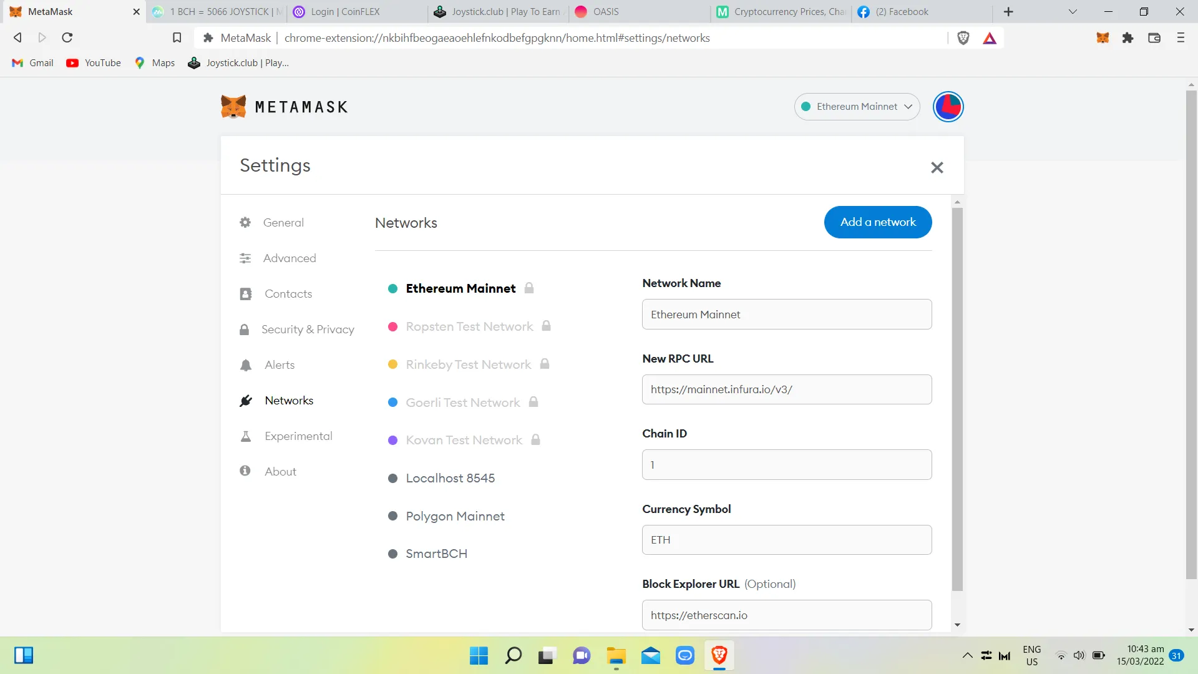Open Experimental settings section
The height and width of the screenshot is (674, 1198).
pyautogui.click(x=298, y=436)
